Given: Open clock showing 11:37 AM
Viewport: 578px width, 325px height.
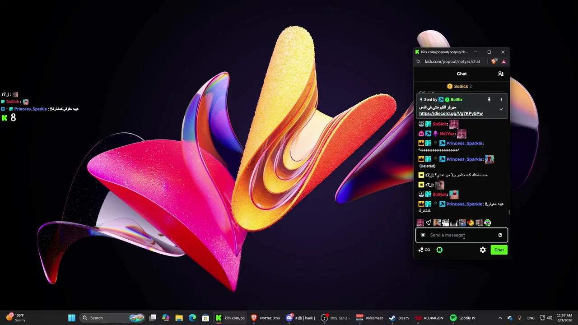Looking at the screenshot, I should click(564, 318).
